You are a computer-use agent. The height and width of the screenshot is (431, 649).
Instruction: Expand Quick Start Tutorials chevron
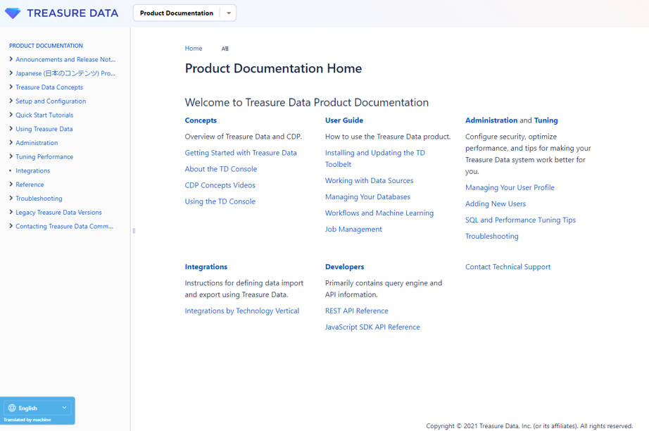tap(11, 115)
